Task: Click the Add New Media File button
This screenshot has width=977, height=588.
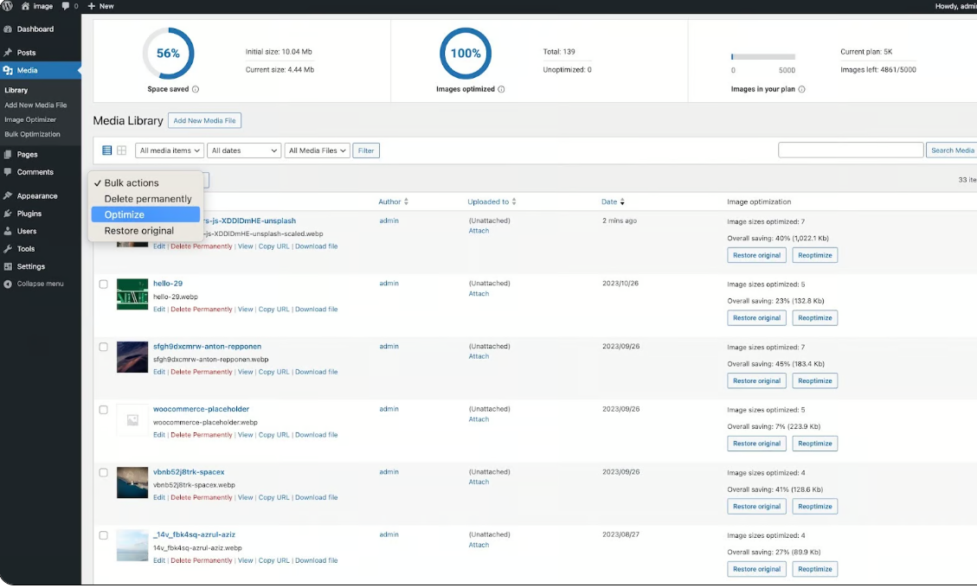Action: (204, 121)
